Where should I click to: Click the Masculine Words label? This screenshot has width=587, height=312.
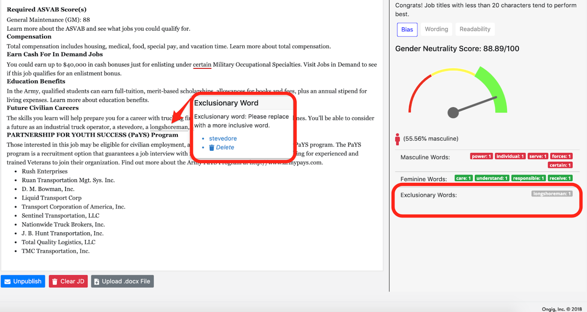pos(425,157)
